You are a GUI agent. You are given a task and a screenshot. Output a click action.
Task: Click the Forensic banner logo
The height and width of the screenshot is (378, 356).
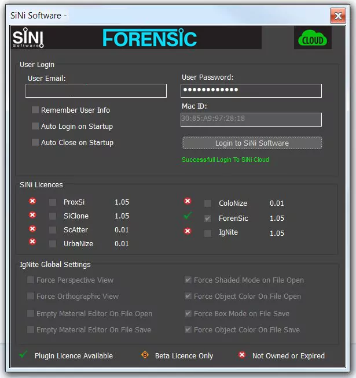(x=150, y=38)
